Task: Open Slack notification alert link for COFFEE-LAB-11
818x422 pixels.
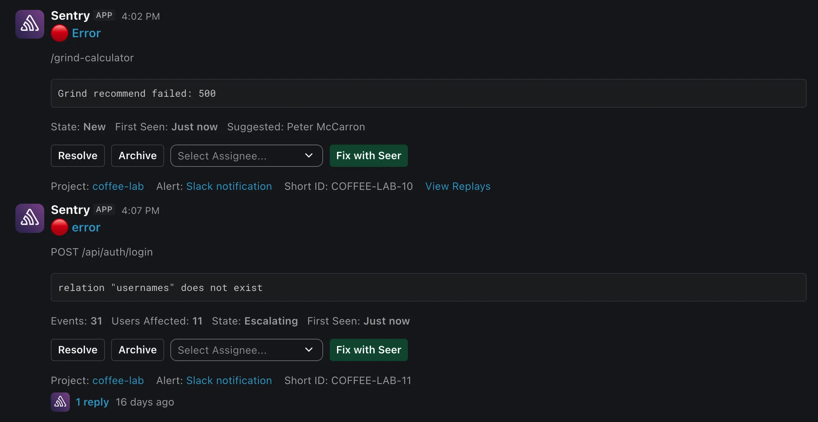Action: (229, 380)
